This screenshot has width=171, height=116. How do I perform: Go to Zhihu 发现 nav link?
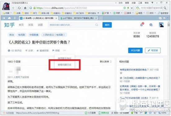click(x=31, y=25)
